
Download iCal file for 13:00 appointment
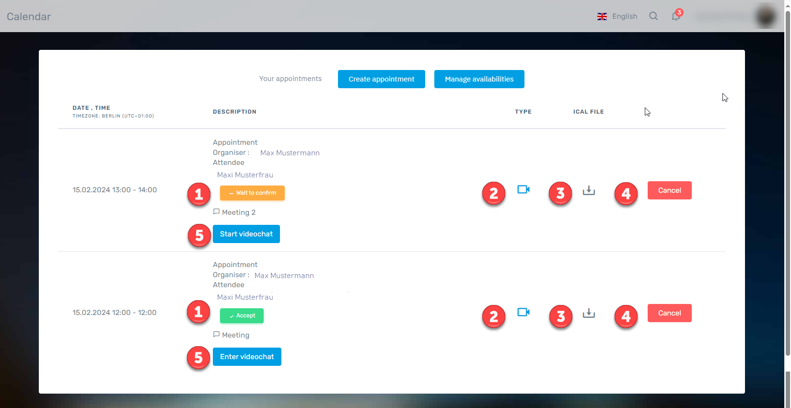[x=589, y=190]
